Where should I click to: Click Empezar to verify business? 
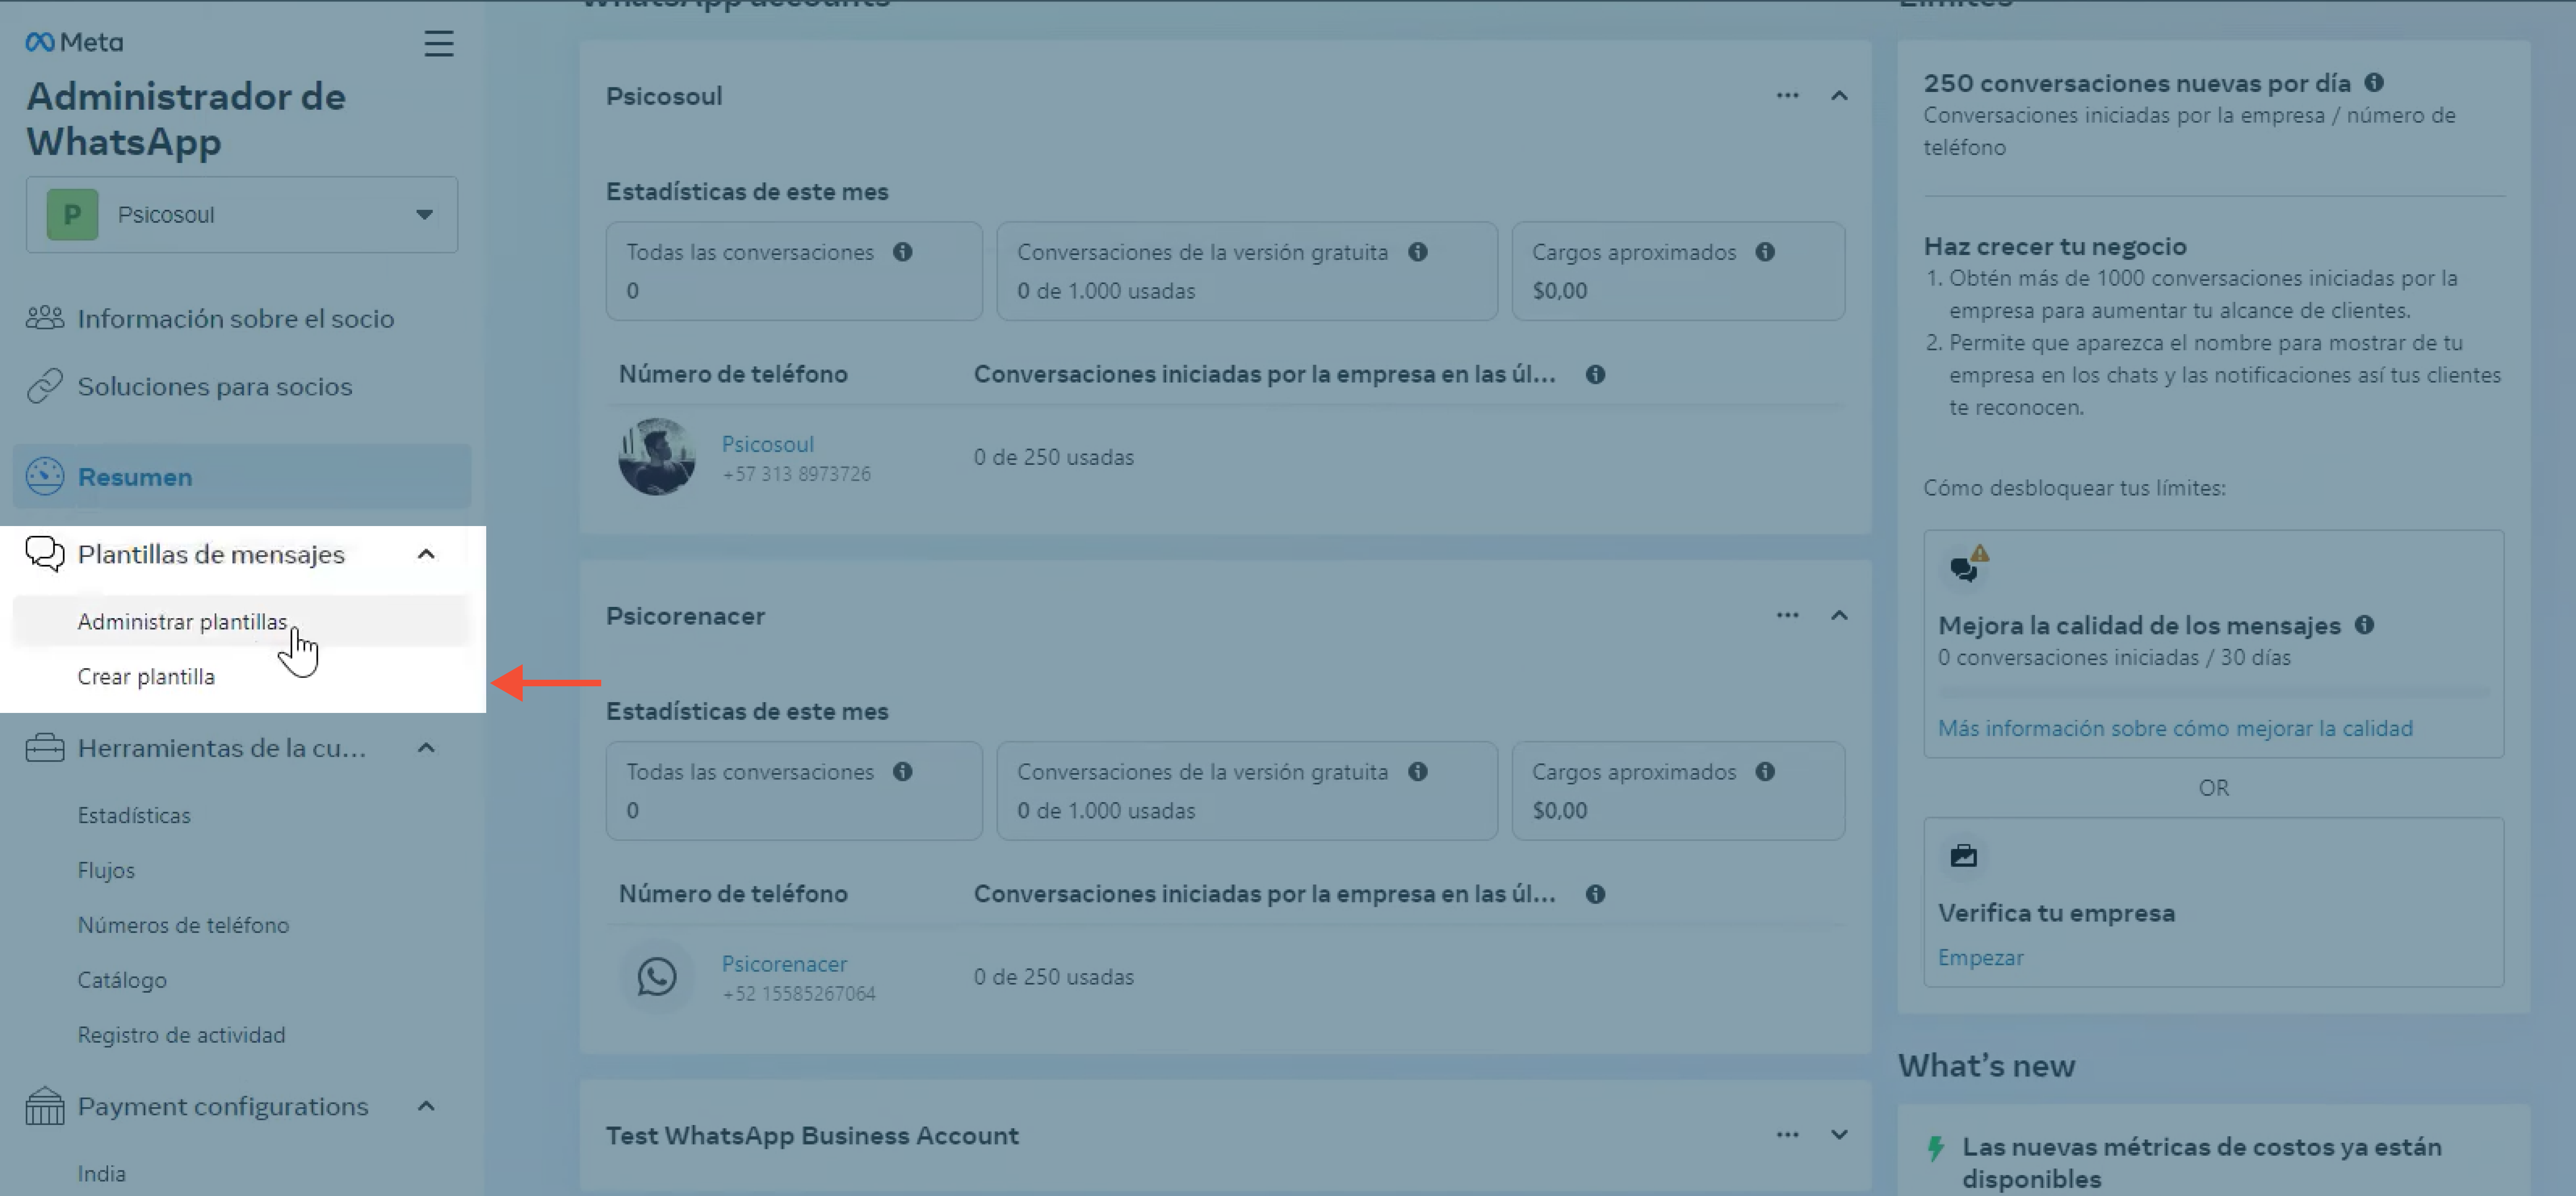tap(1980, 957)
